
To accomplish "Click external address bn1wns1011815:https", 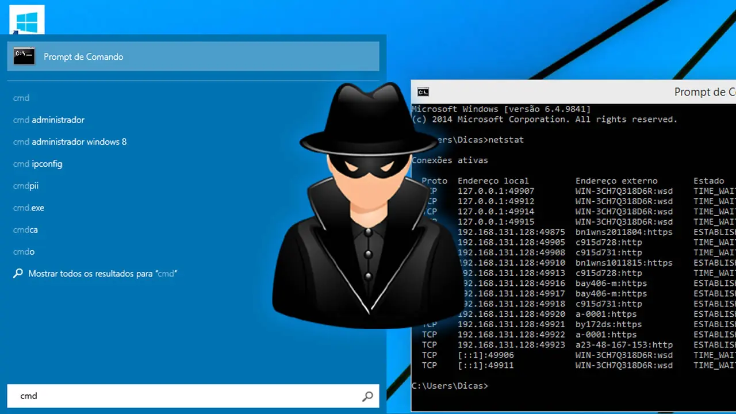I will [x=624, y=263].
